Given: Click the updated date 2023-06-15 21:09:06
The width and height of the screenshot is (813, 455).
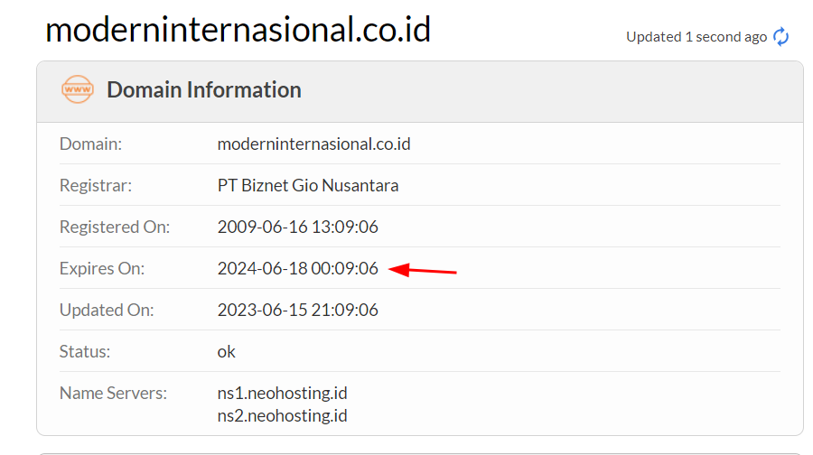Looking at the screenshot, I should pos(297,310).
